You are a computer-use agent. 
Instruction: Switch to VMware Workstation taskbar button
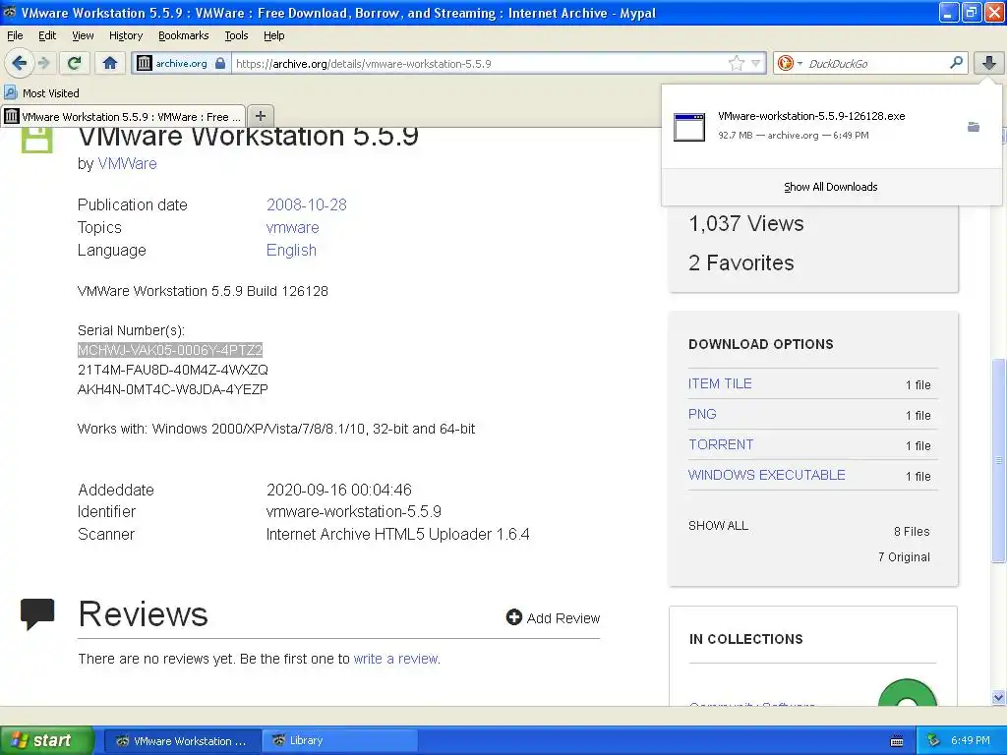tap(182, 740)
